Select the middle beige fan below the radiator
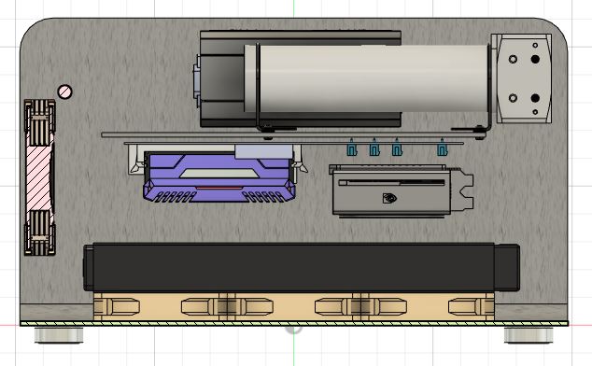The image size is (592, 366). 294,306
